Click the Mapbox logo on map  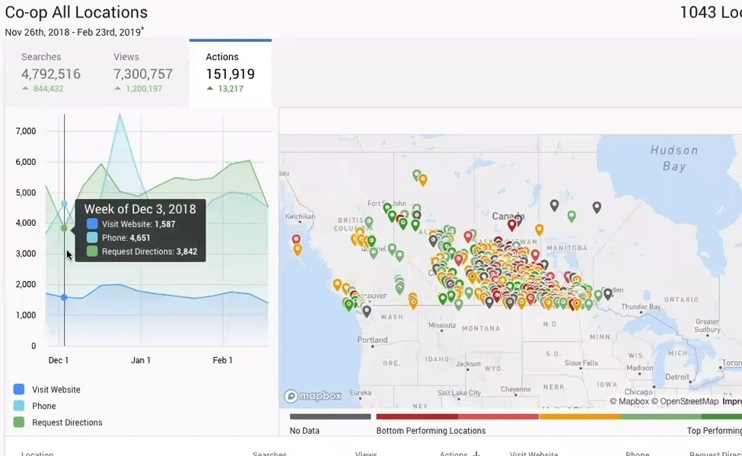(x=313, y=396)
